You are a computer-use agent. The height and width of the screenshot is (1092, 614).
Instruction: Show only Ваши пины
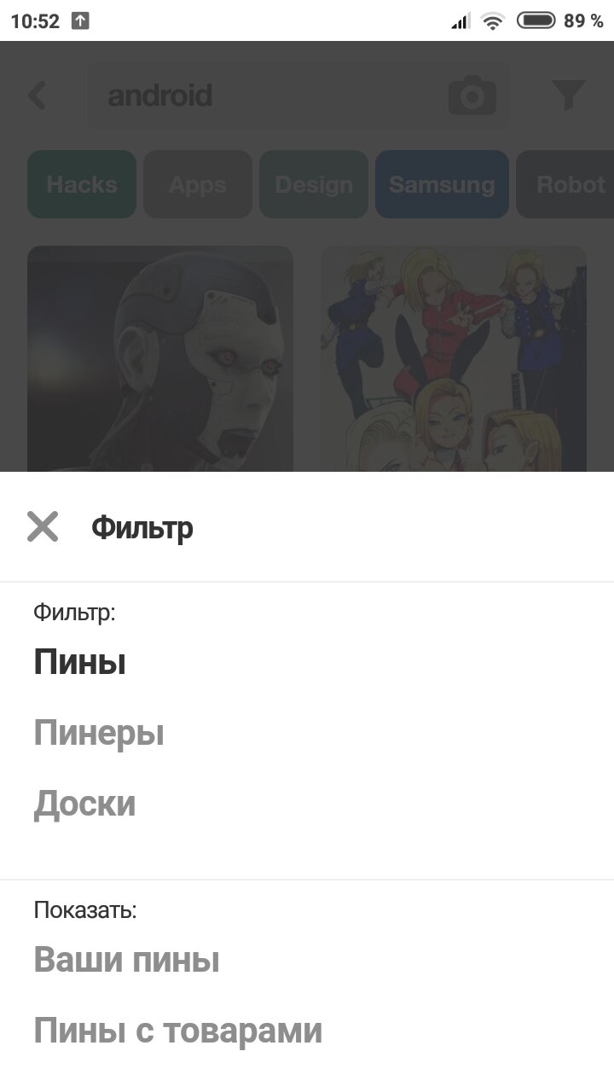[x=126, y=960]
